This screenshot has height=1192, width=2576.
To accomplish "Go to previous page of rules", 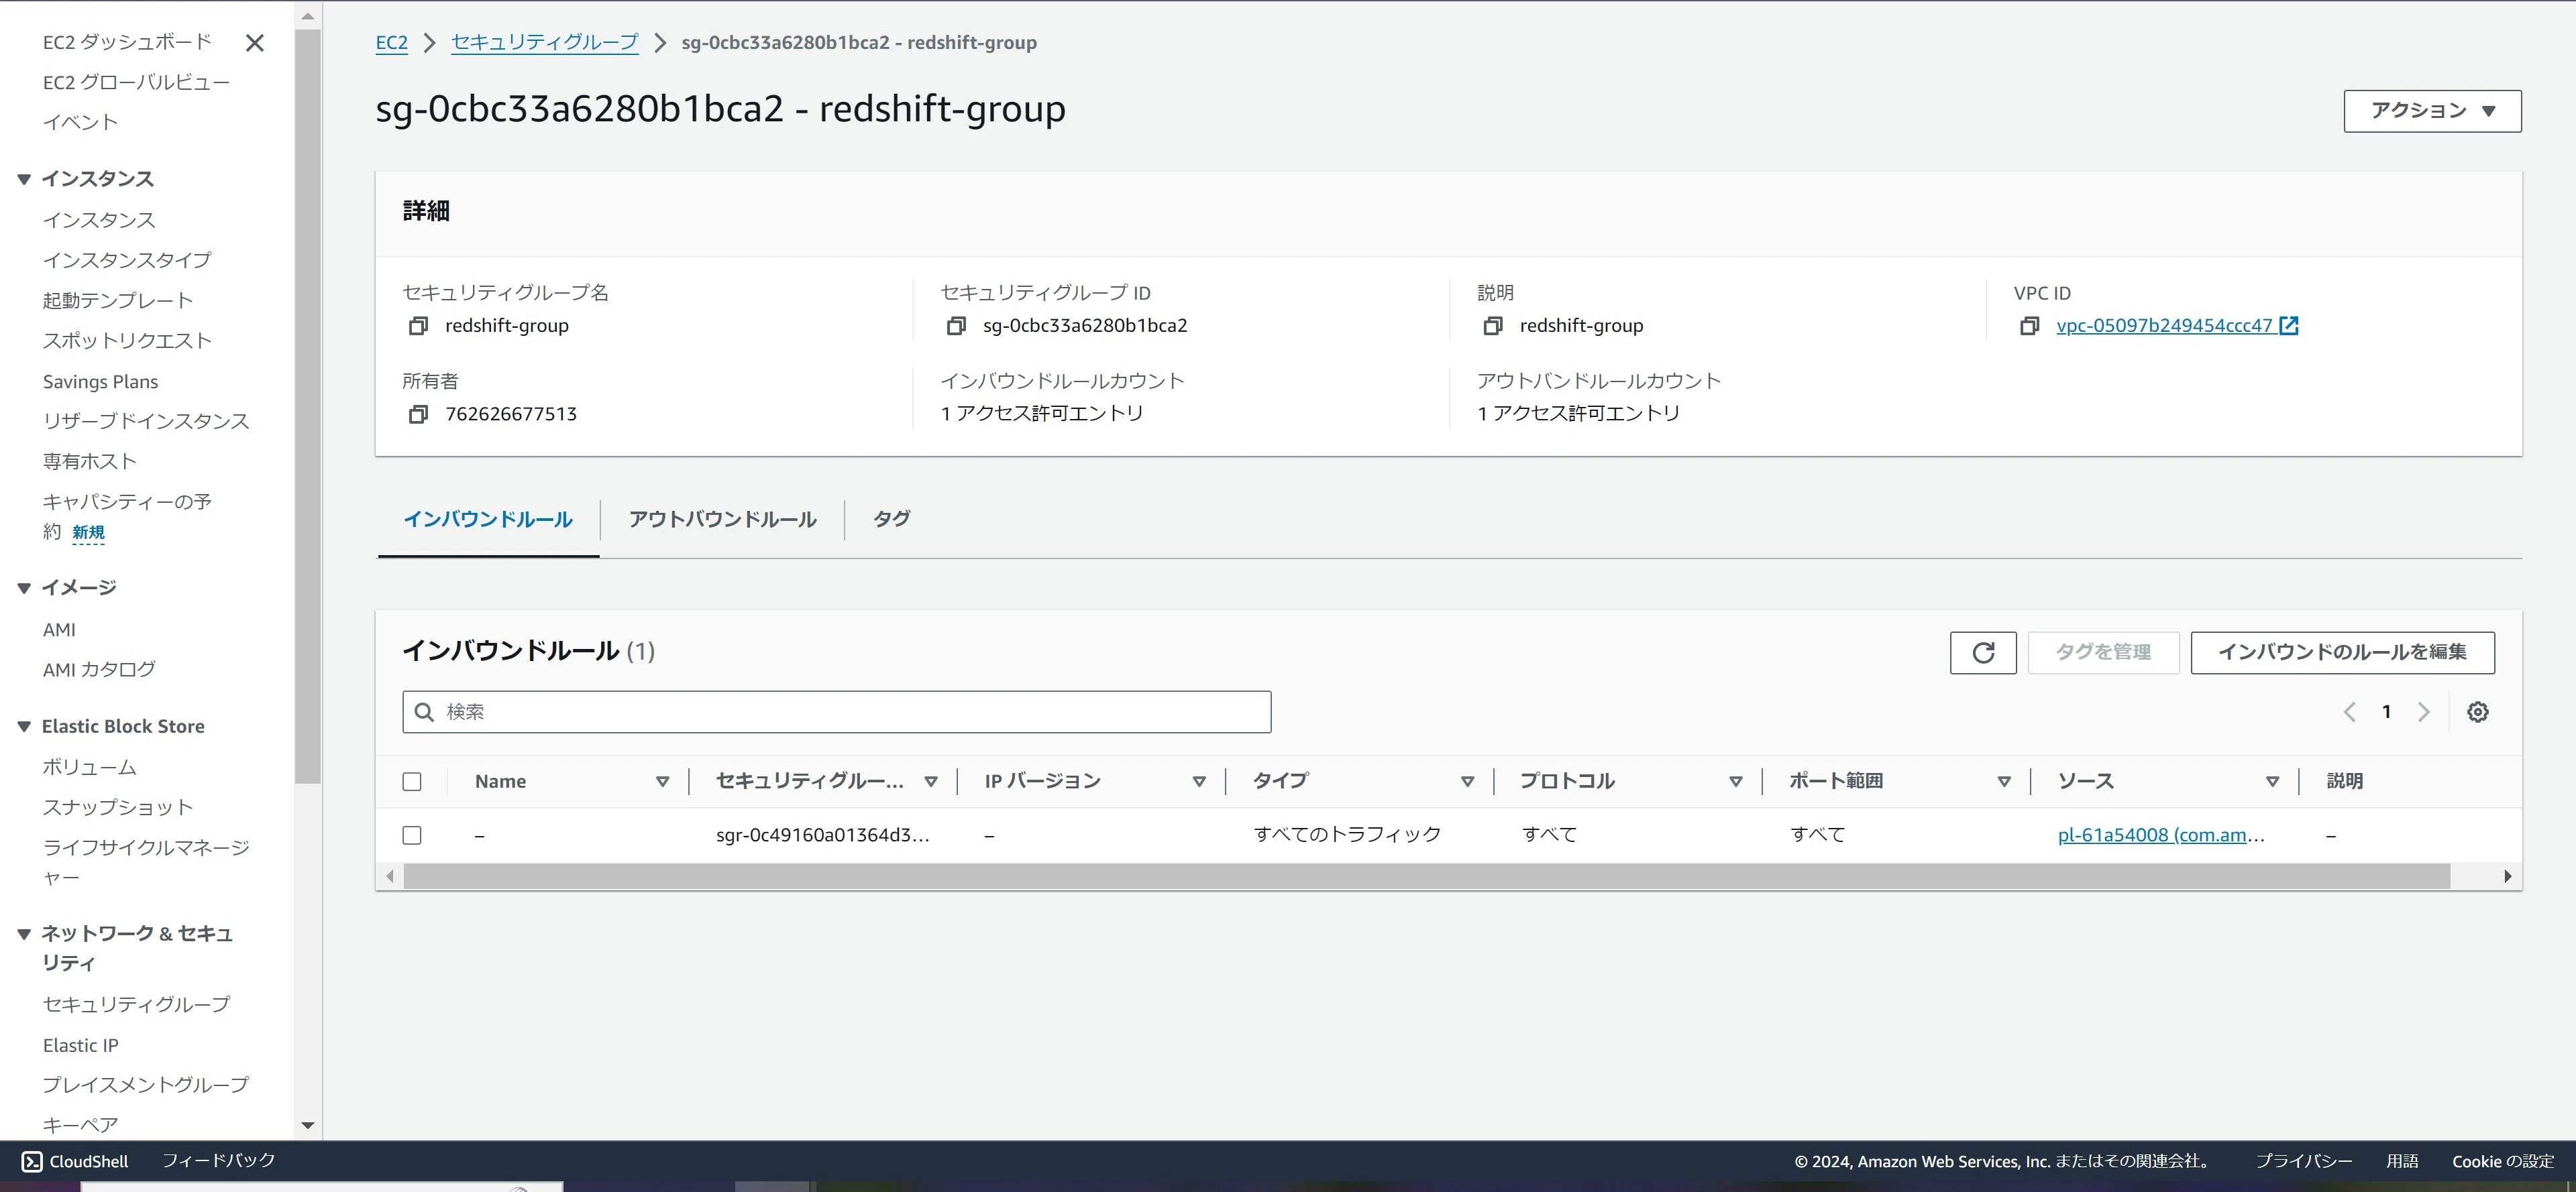I will [2349, 713].
